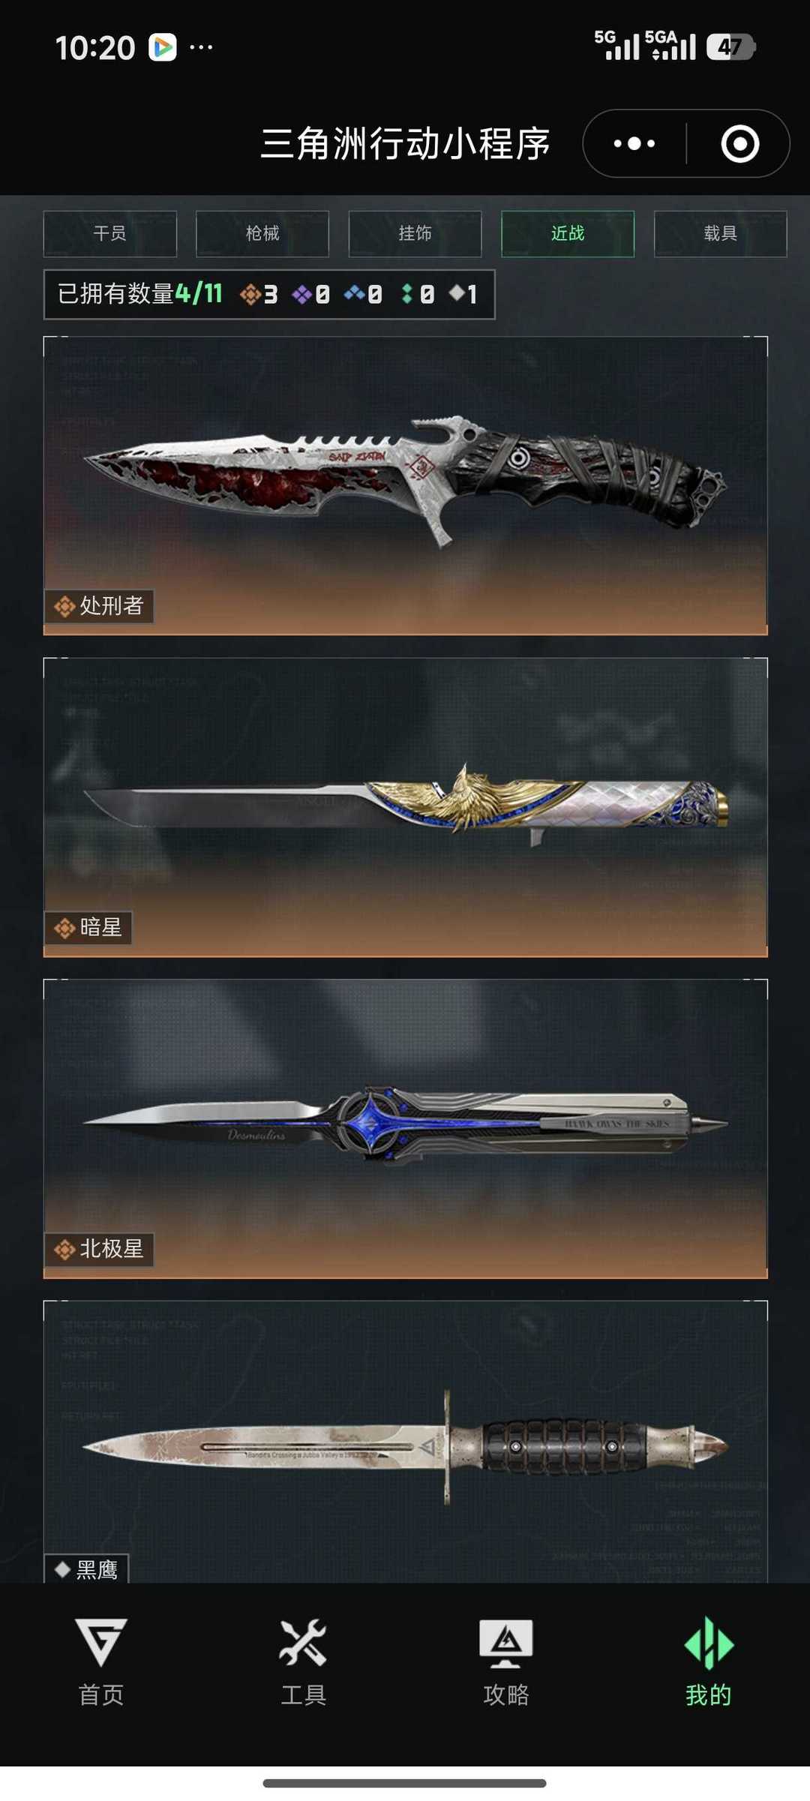The image size is (810, 1801).
Task: Go to 首页 home icon
Action: 101,1642
